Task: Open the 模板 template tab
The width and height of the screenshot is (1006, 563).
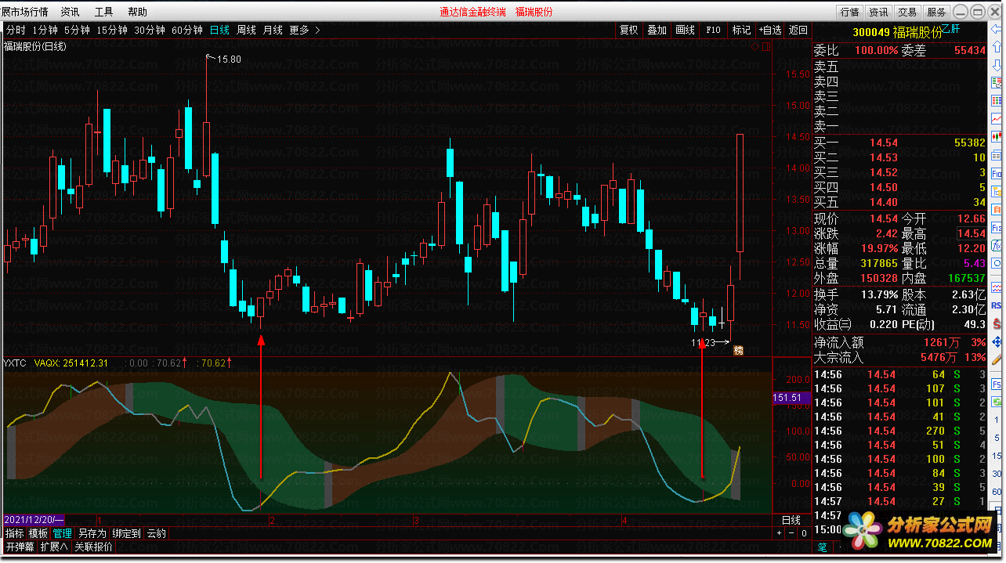Action: pyautogui.click(x=38, y=533)
